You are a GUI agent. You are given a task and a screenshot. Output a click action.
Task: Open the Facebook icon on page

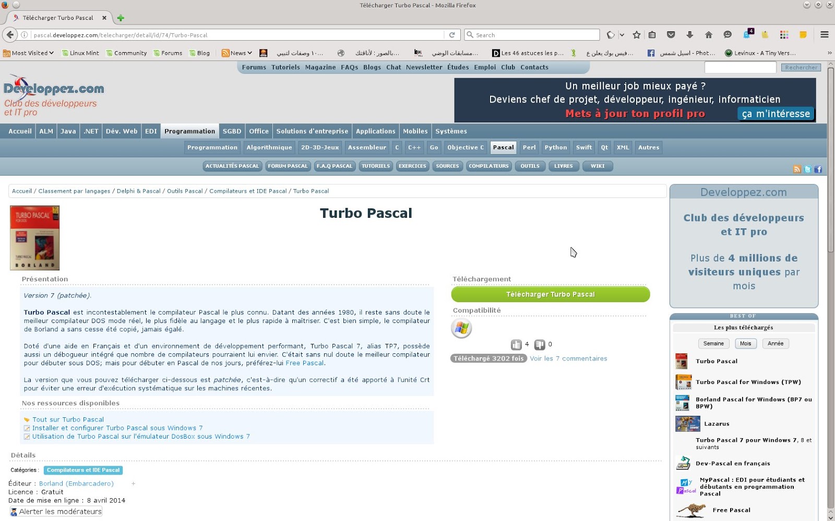coord(818,169)
